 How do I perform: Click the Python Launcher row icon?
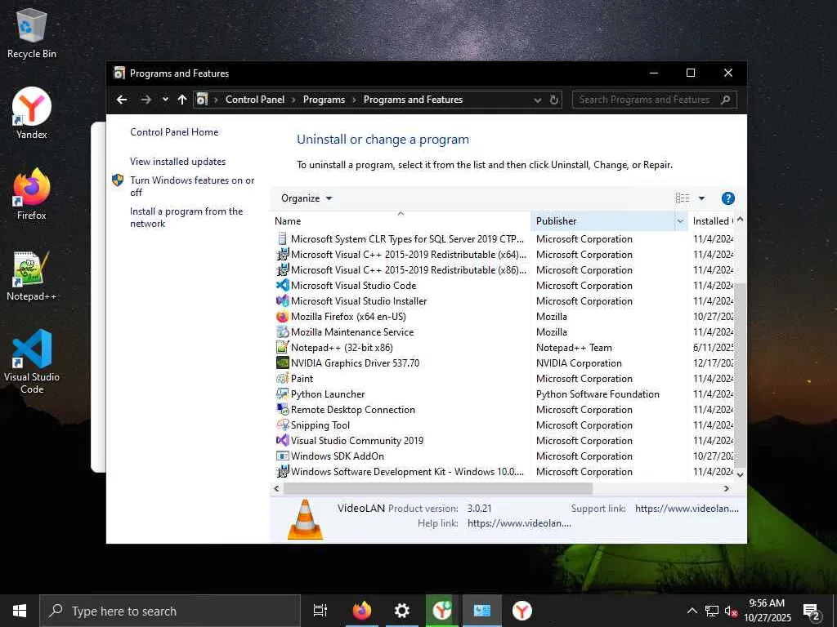tap(282, 394)
